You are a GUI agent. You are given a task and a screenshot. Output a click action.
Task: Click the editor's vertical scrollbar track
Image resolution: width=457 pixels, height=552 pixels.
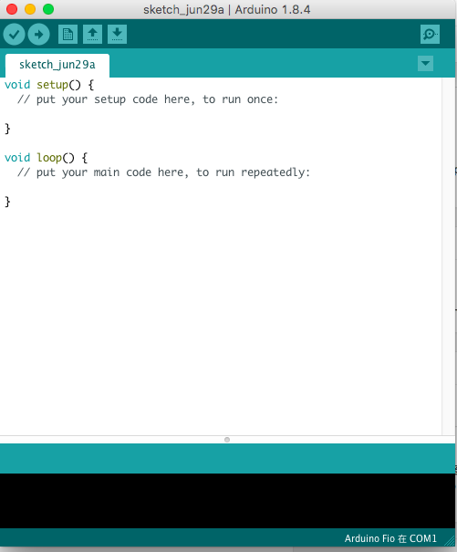pos(449,256)
